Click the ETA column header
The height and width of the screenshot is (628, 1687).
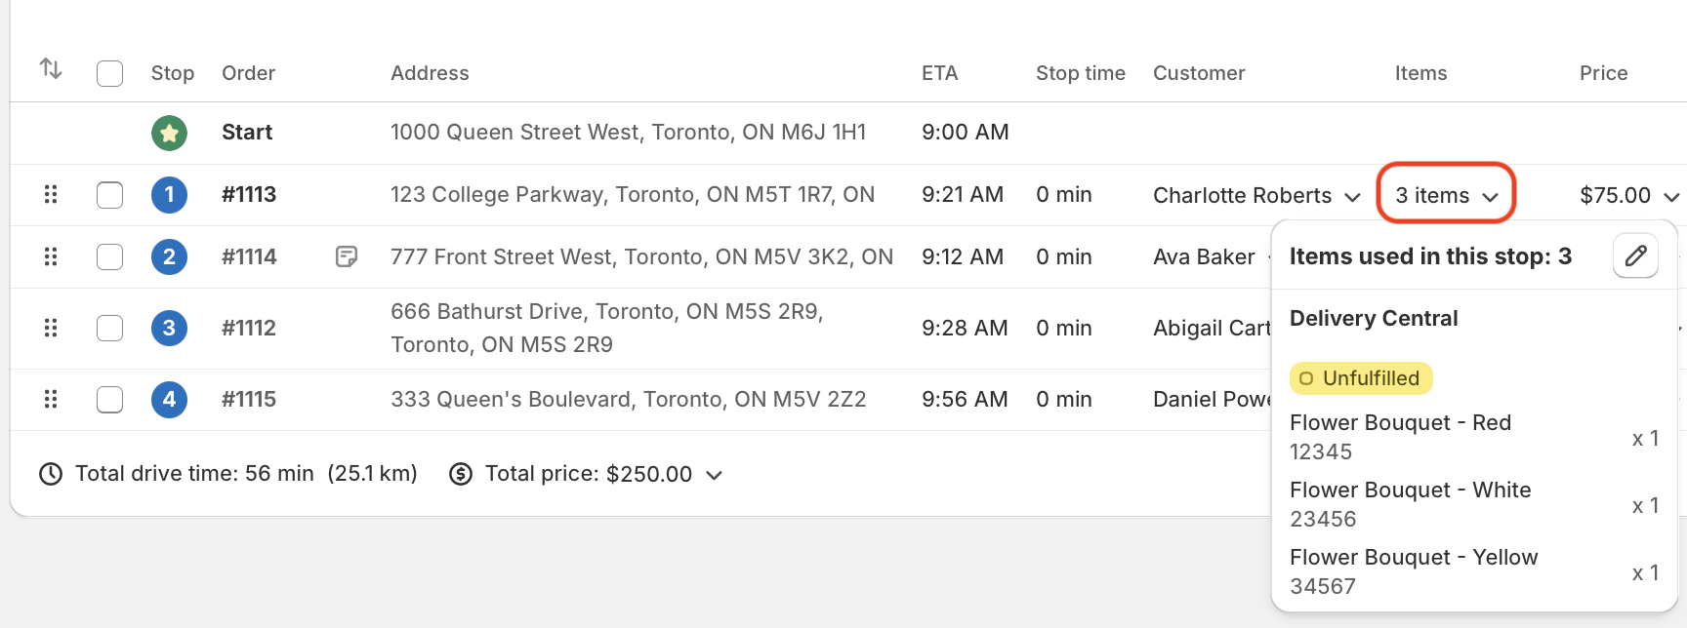(x=939, y=73)
